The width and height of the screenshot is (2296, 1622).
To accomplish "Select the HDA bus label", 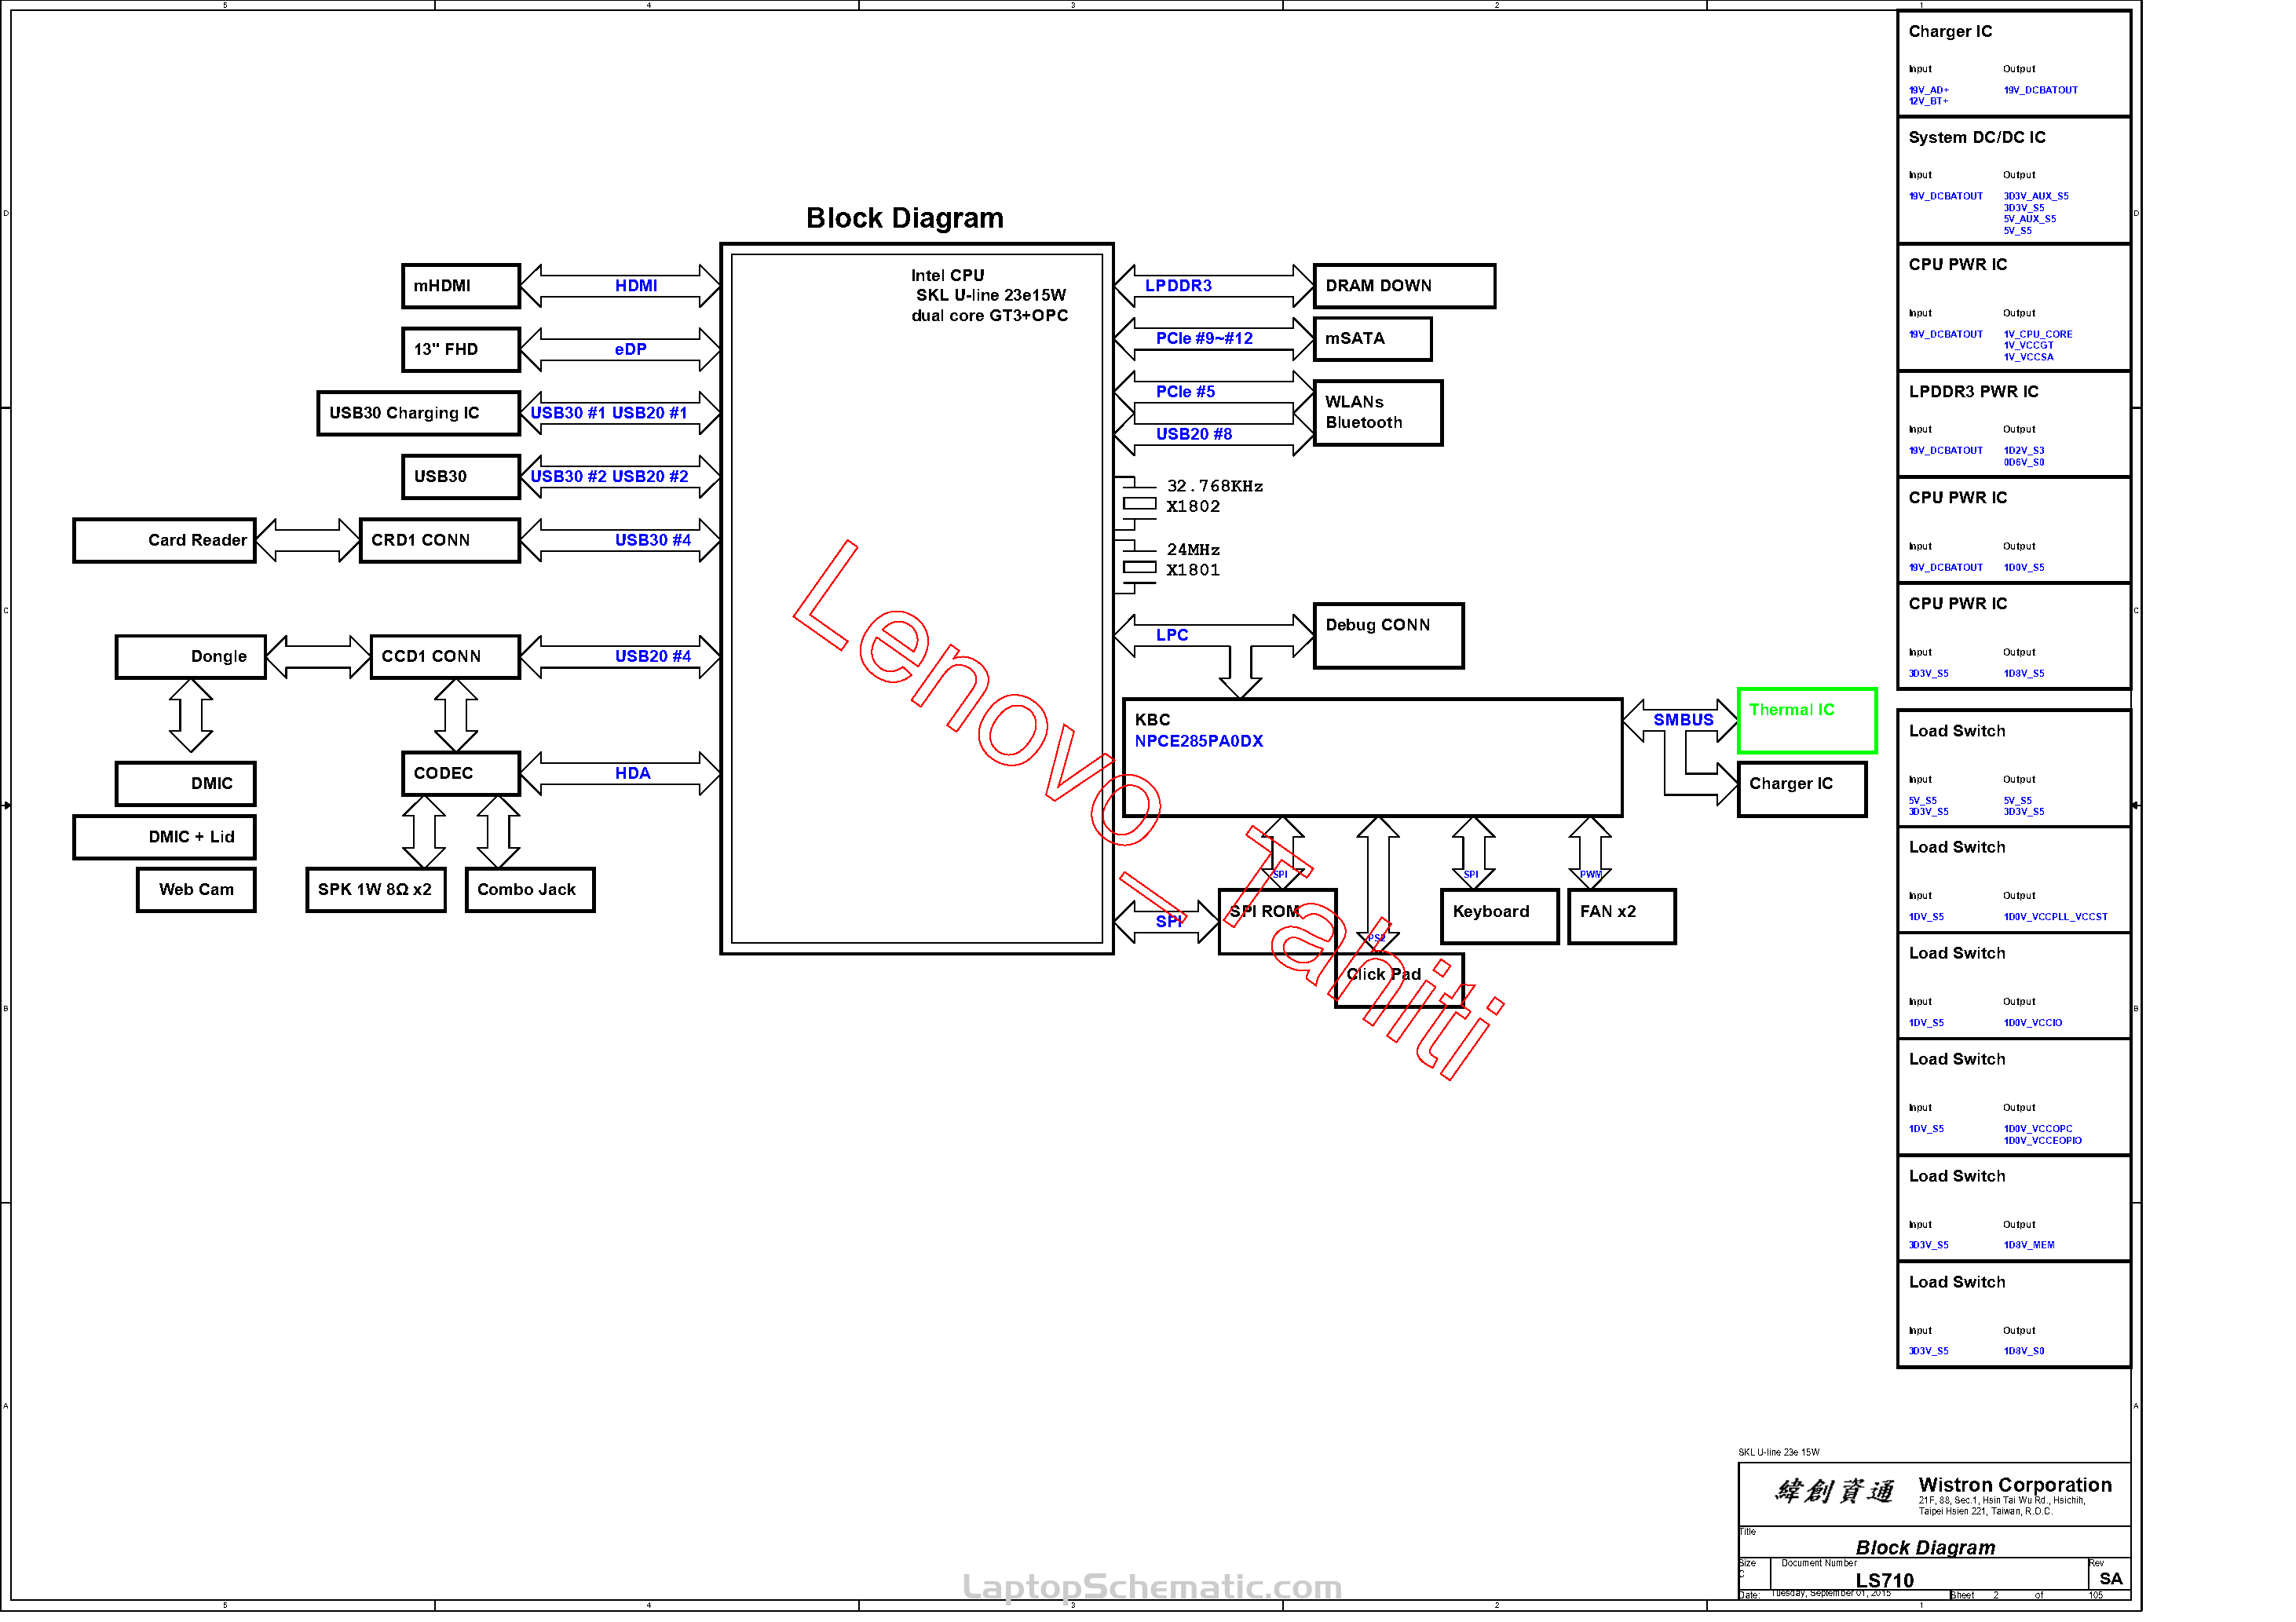I will (x=632, y=774).
